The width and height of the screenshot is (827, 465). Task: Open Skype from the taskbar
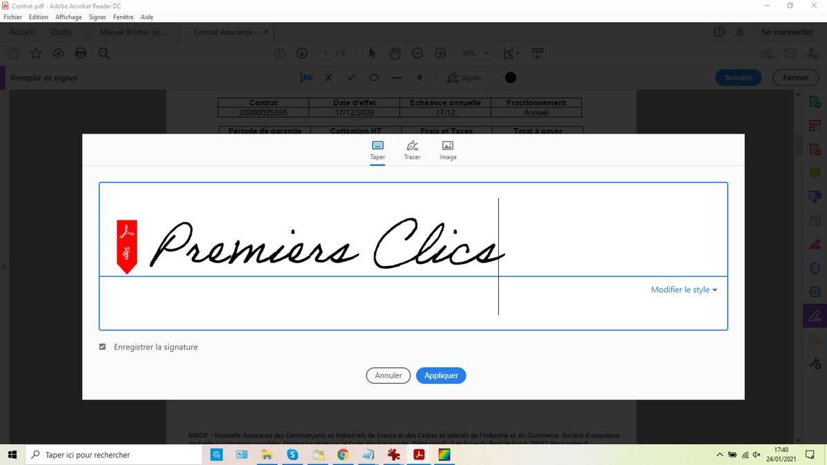click(x=292, y=455)
